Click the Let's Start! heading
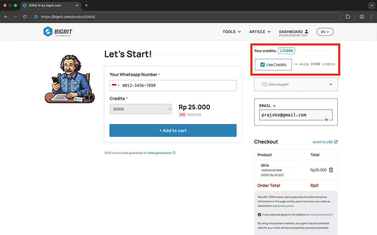This screenshot has height=235, width=377. tap(128, 54)
